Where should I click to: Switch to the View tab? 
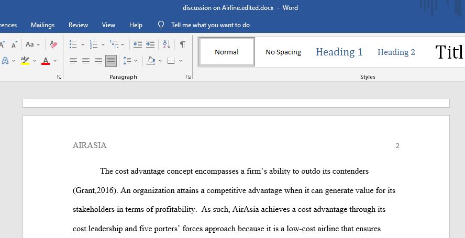coord(108,25)
